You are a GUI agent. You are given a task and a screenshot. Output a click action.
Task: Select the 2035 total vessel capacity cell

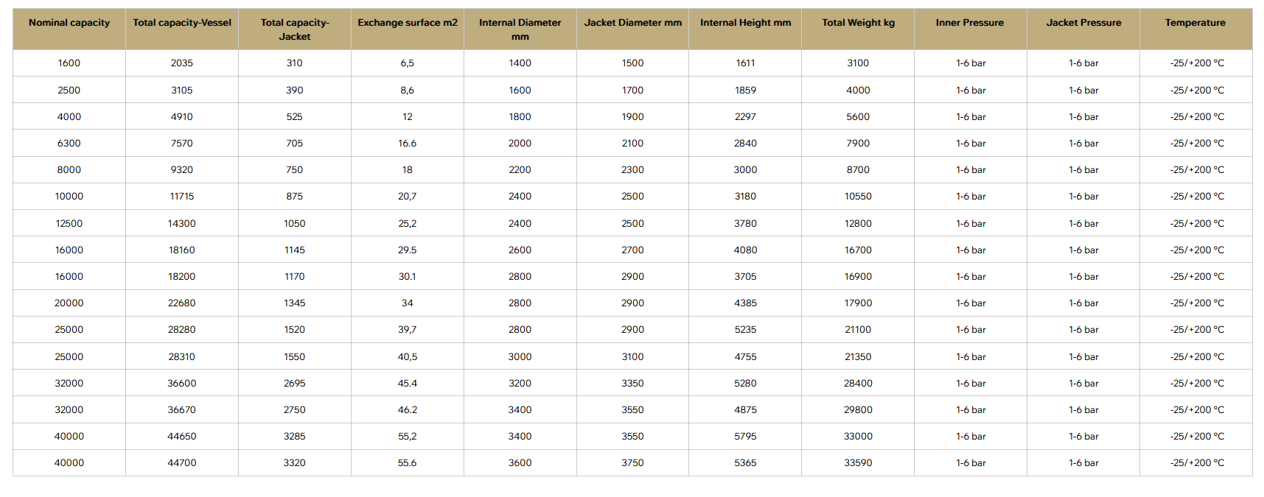182,63
